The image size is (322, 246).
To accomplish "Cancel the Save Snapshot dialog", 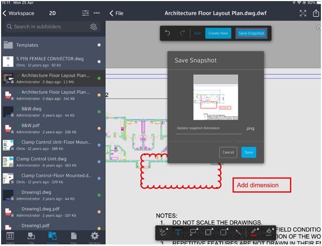I will click(x=228, y=152).
